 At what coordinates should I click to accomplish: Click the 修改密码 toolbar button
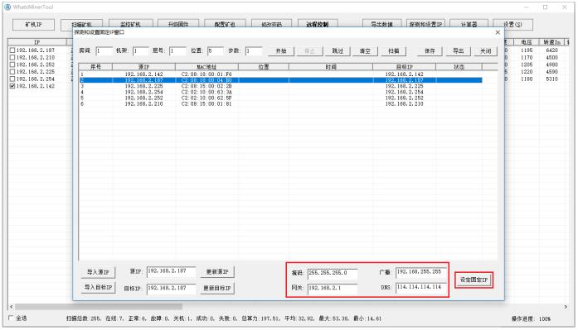(x=272, y=23)
